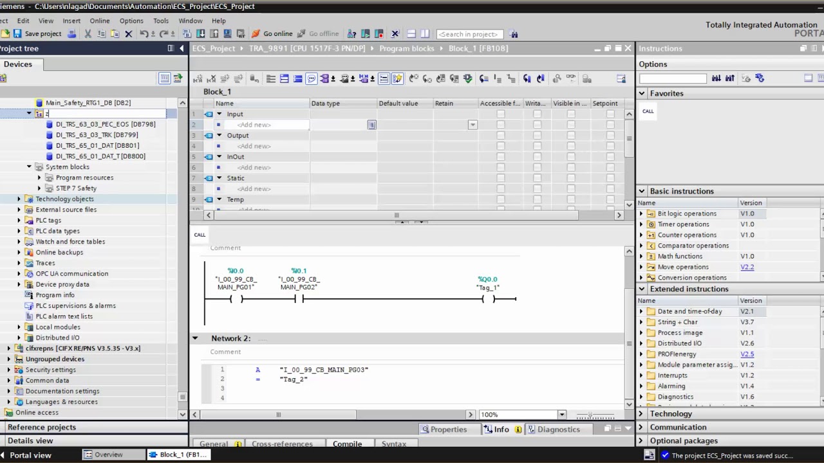
Task: Open Program info in project tree
Action: coord(55,295)
